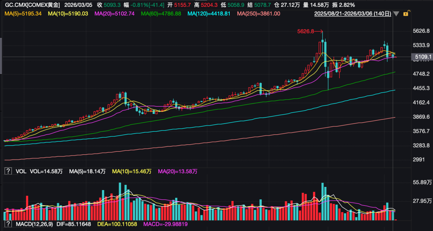Open the MACD indicator help question mark
Image resolution: width=433 pixels, height=231 pixels.
(8, 224)
